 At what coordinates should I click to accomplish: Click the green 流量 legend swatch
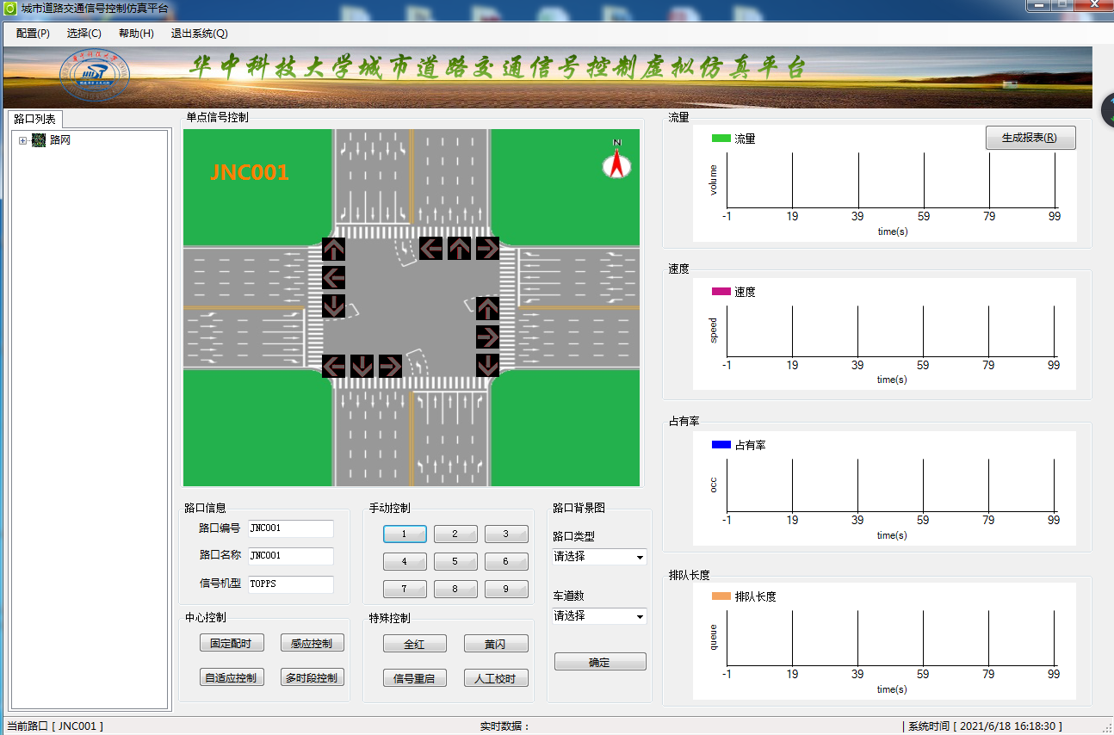[x=721, y=139]
